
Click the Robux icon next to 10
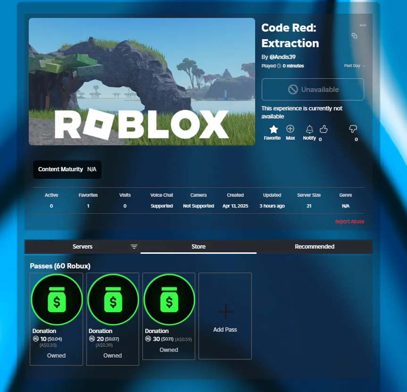tap(36, 339)
